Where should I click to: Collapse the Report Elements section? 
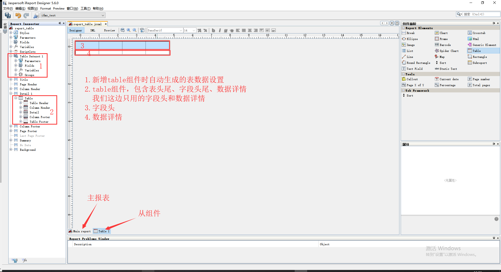click(403, 28)
